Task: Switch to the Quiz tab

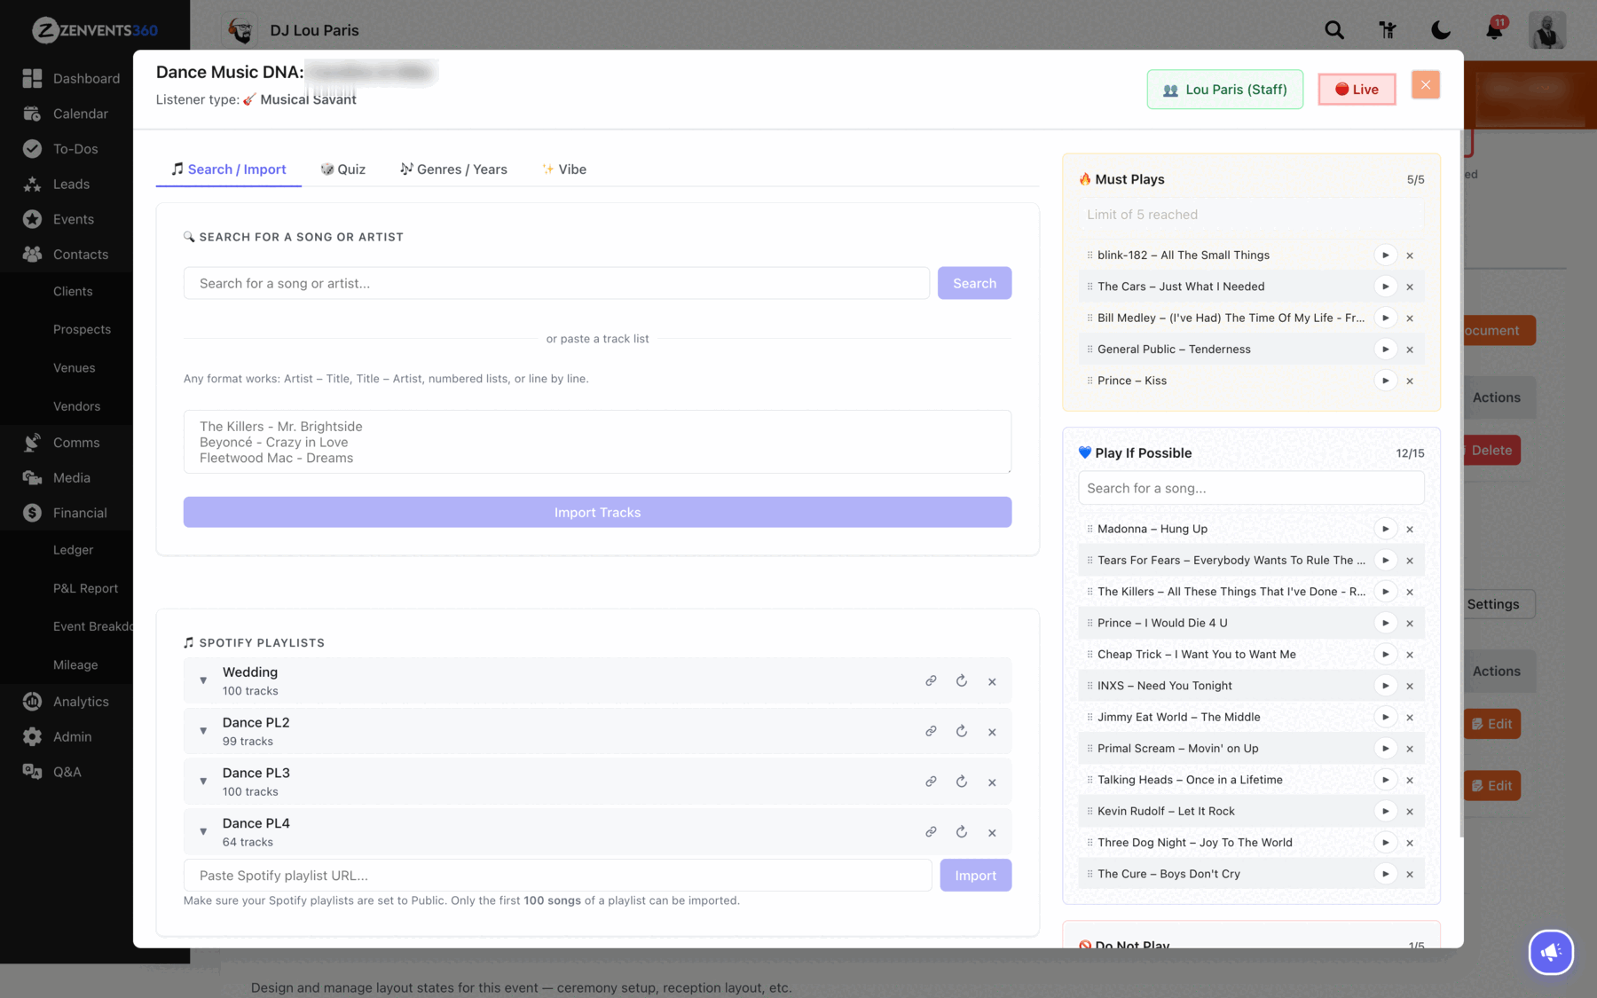Action: click(343, 169)
